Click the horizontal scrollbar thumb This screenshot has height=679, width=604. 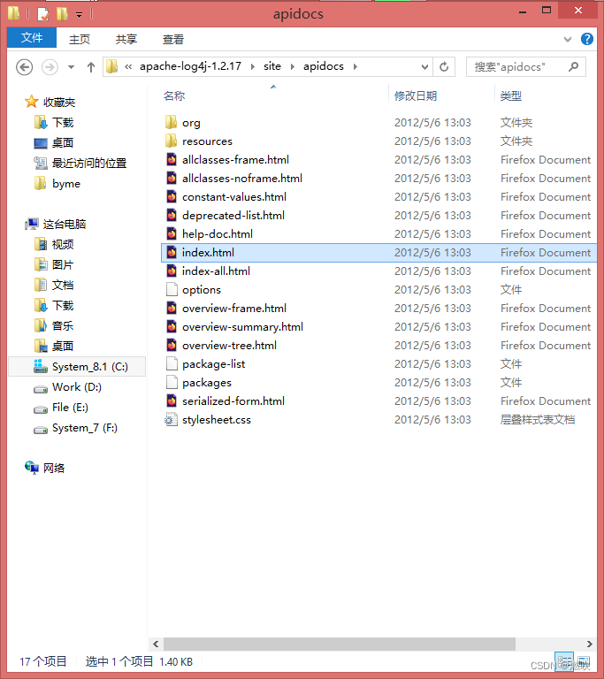coord(340,644)
